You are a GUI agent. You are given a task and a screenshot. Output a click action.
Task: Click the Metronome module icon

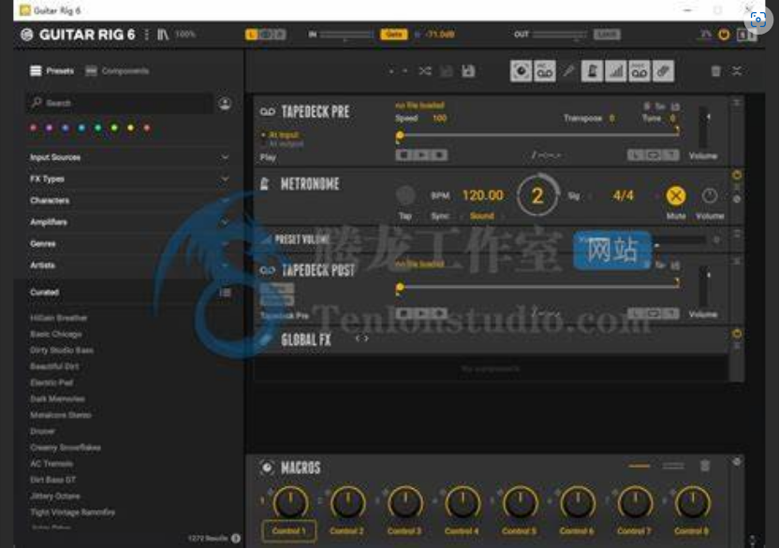click(x=265, y=184)
